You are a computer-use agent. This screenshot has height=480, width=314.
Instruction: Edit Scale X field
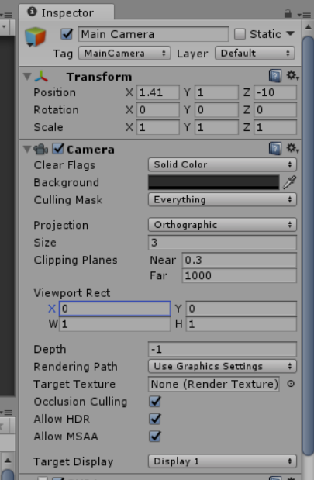coord(158,127)
